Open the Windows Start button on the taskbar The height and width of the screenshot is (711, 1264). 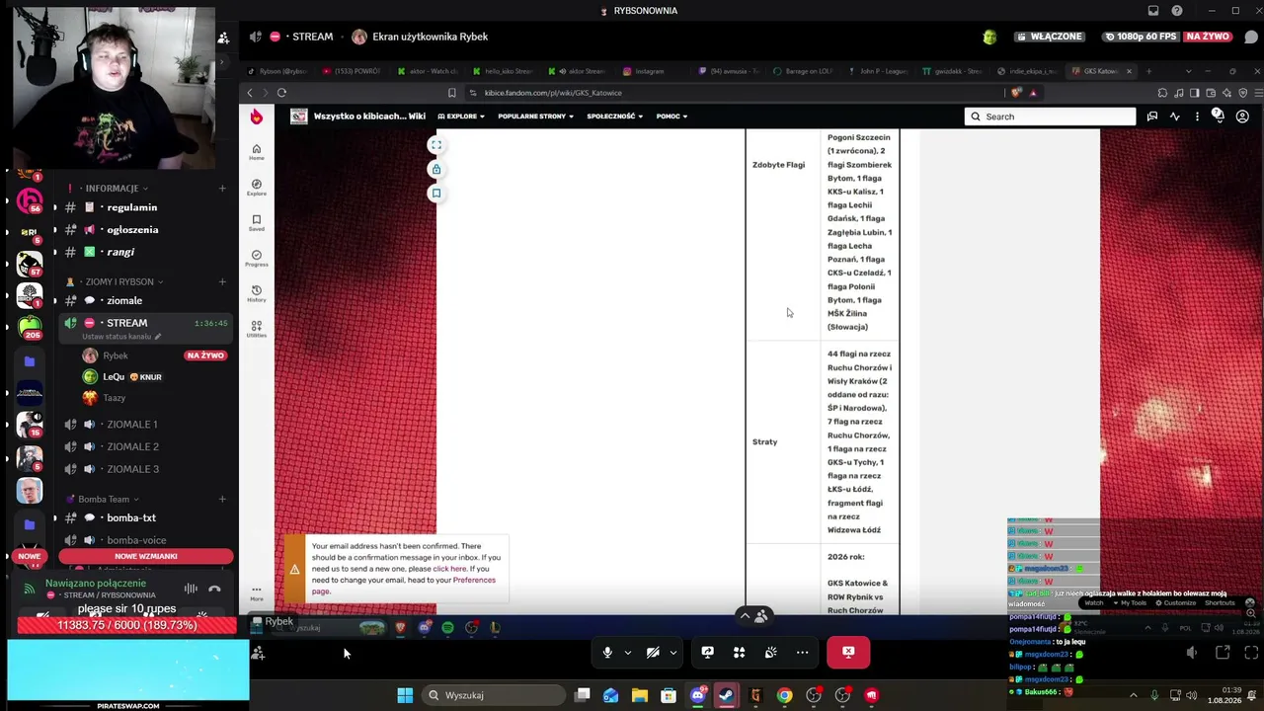pos(405,695)
